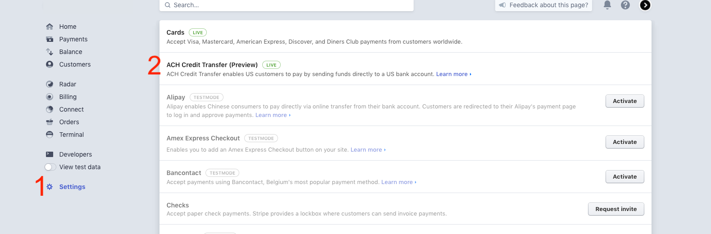The image size is (711, 234).
Task: Open the help question mark icon
Action: [625, 5]
